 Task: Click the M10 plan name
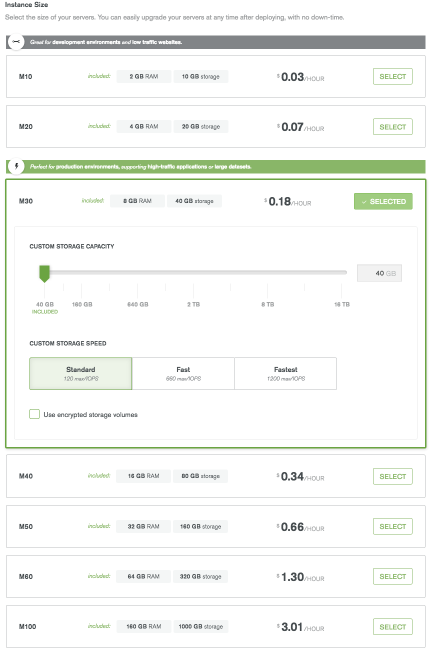25,76
